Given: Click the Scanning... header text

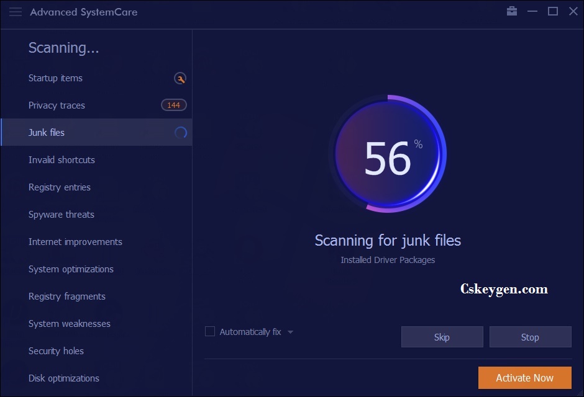Looking at the screenshot, I should [x=64, y=48].
